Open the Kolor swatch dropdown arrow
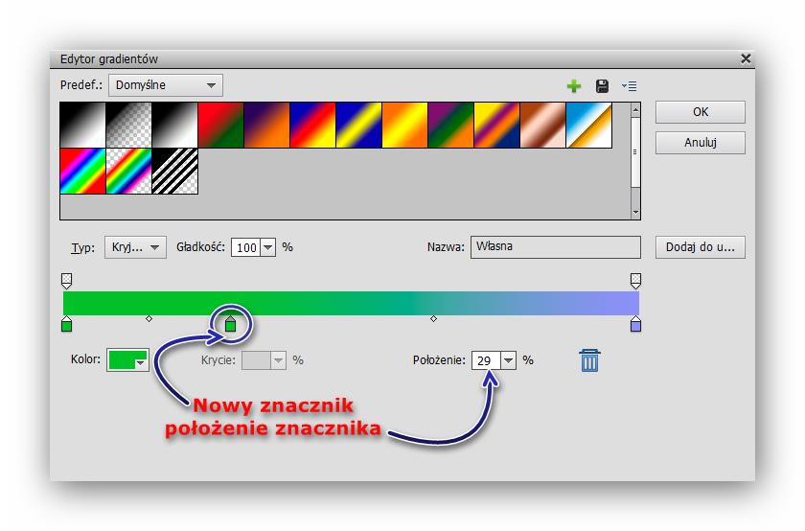Viewport: 805px width, 531px height. (141, 363)
